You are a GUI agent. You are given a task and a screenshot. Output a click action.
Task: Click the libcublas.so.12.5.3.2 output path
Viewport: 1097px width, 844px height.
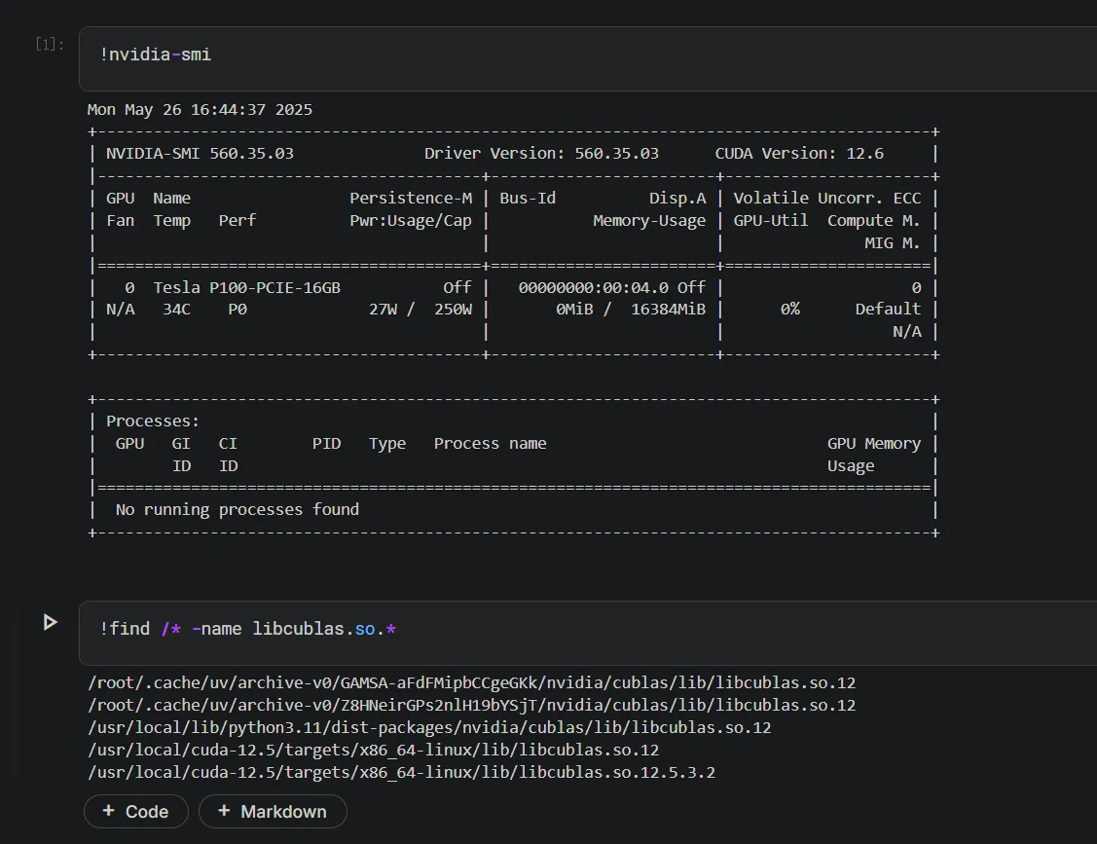tap(401, 772)
